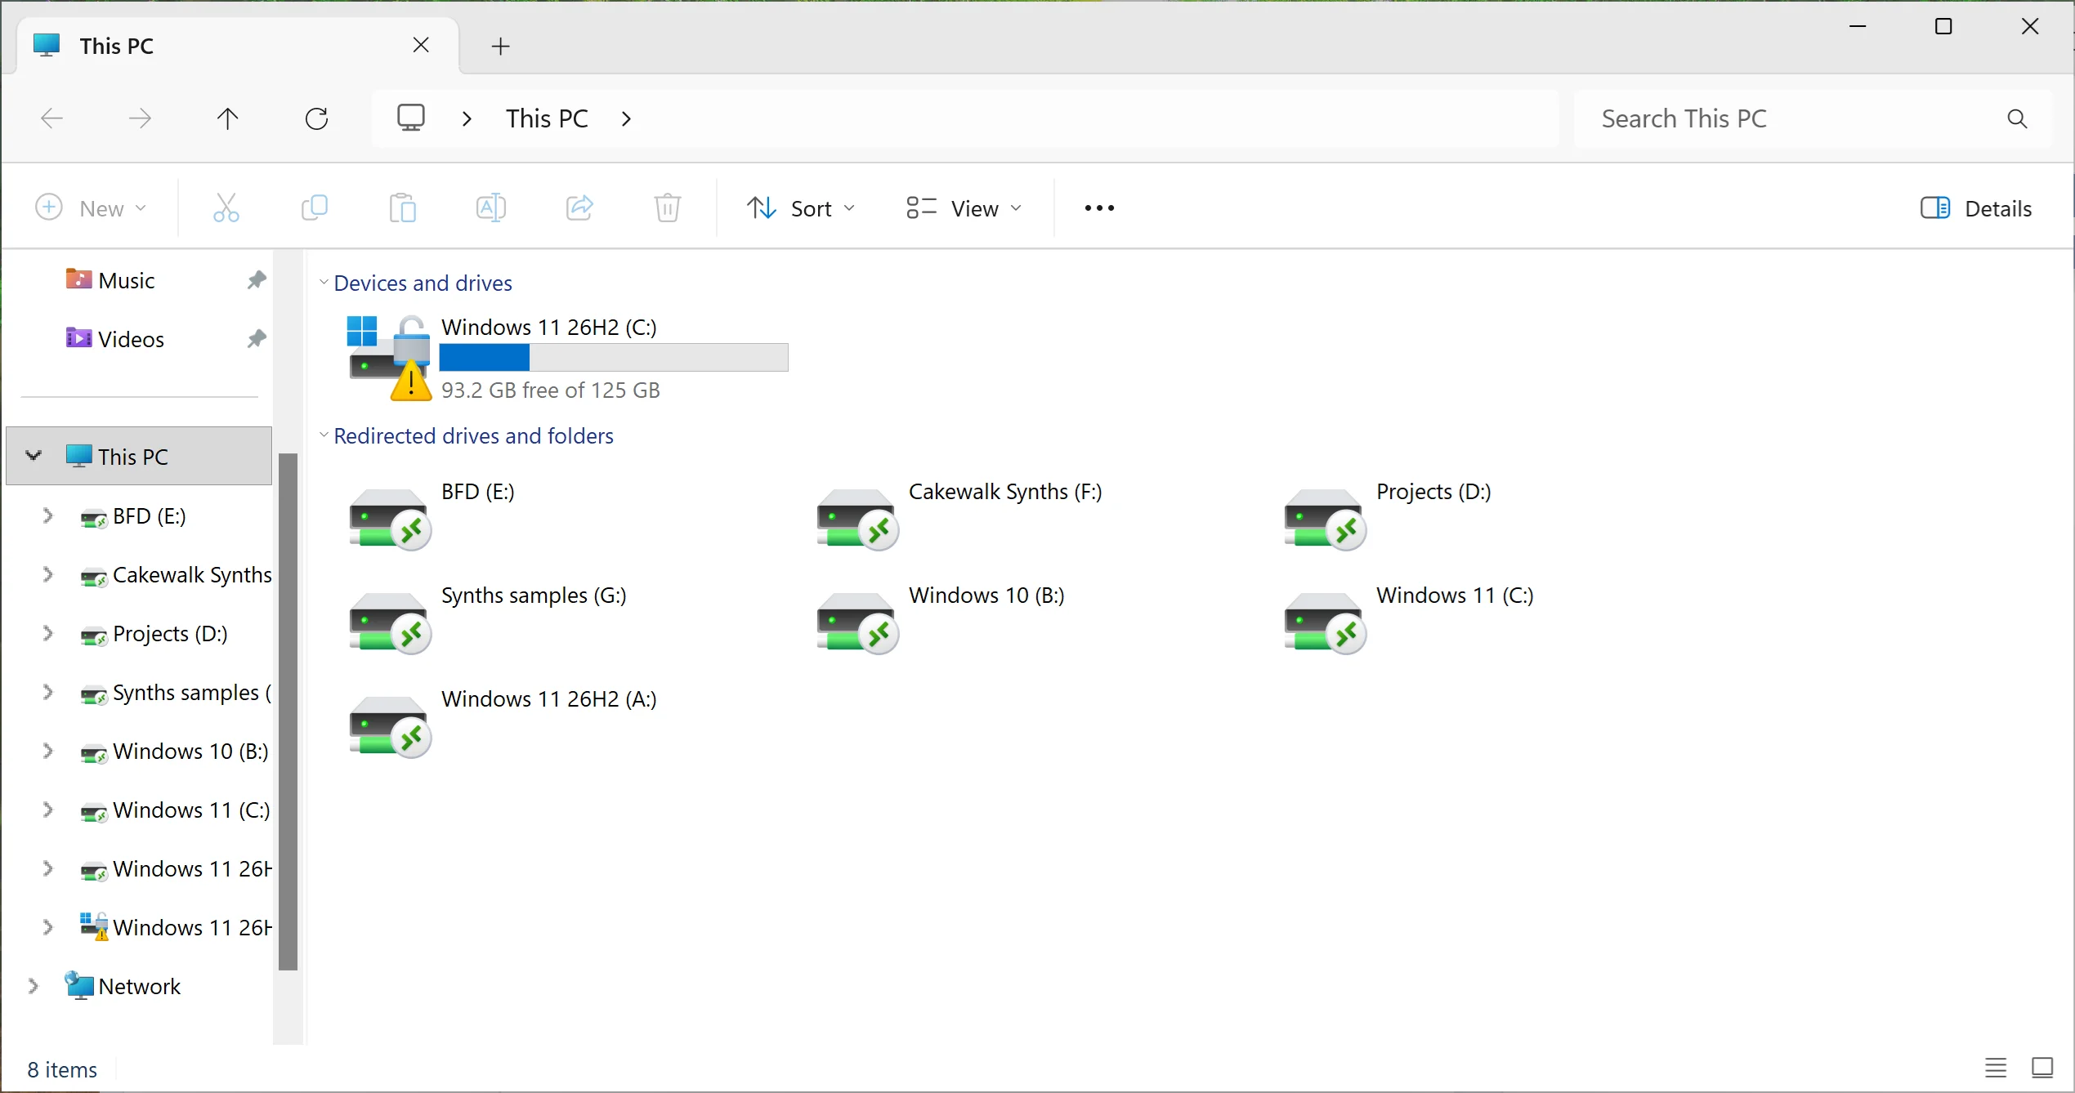Viewport: 2075px width, 1093px height.
Task: Open the See more three-dots menu
Action: [x=1099, y=208]
